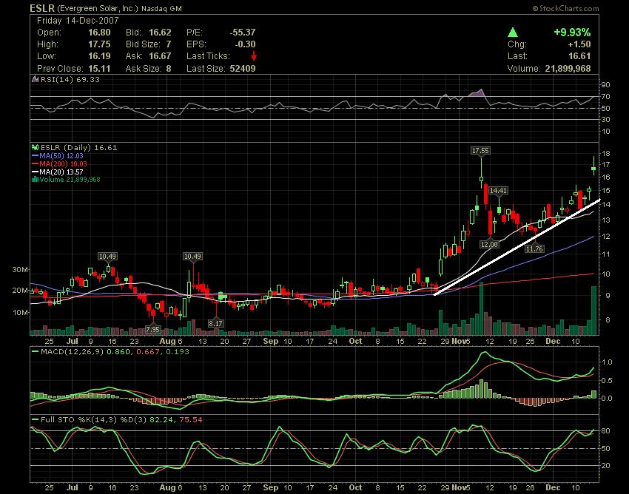Click the red line swatch beside MA(200)
Image resolution: width=629 pixels, height=494 pixels.
pyautogui.click(x=36, y=164)
